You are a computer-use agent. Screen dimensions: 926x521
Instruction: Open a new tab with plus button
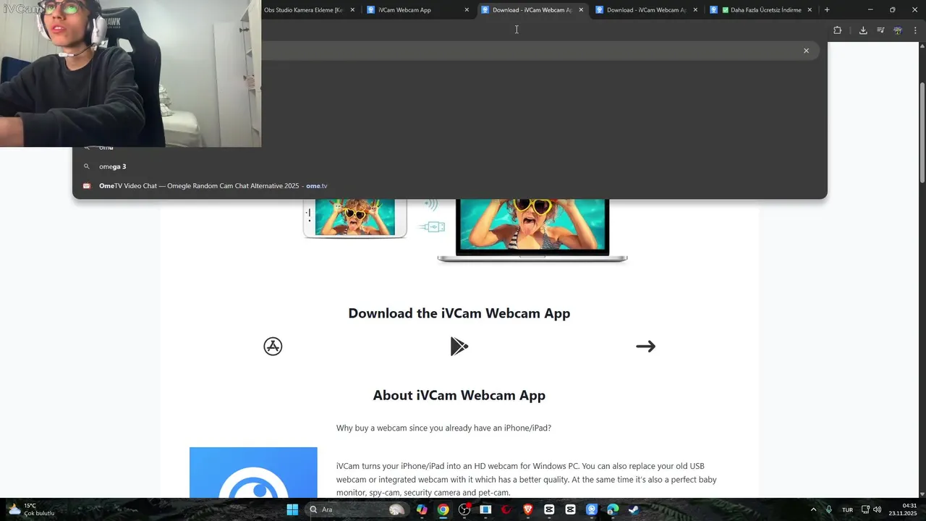click(827, 10)
